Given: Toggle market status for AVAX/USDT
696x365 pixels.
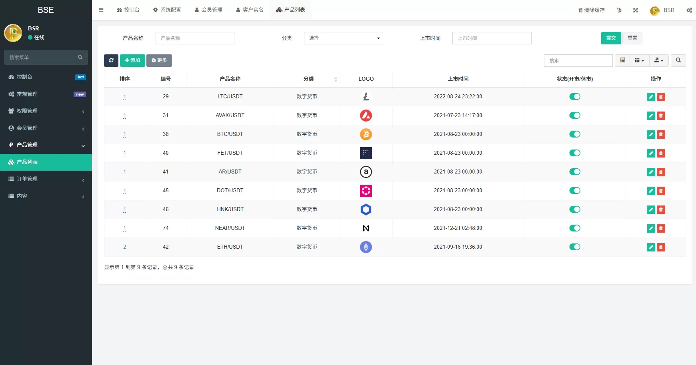Looking at the screenshot, I should click(574, 116).
